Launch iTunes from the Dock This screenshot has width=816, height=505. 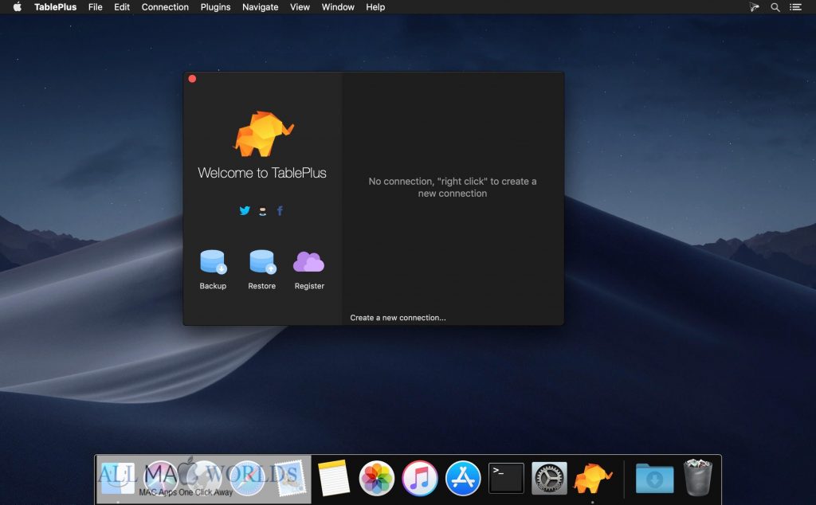point(419,477)
